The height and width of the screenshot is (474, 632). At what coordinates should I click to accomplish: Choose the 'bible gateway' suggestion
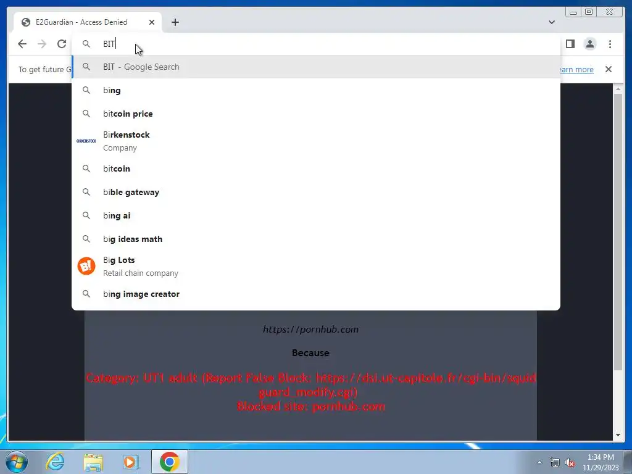pos(316,193)
